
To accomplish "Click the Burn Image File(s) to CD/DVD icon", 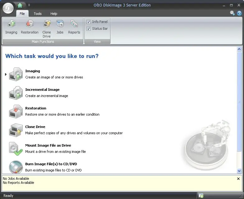I will pos(16,167).
